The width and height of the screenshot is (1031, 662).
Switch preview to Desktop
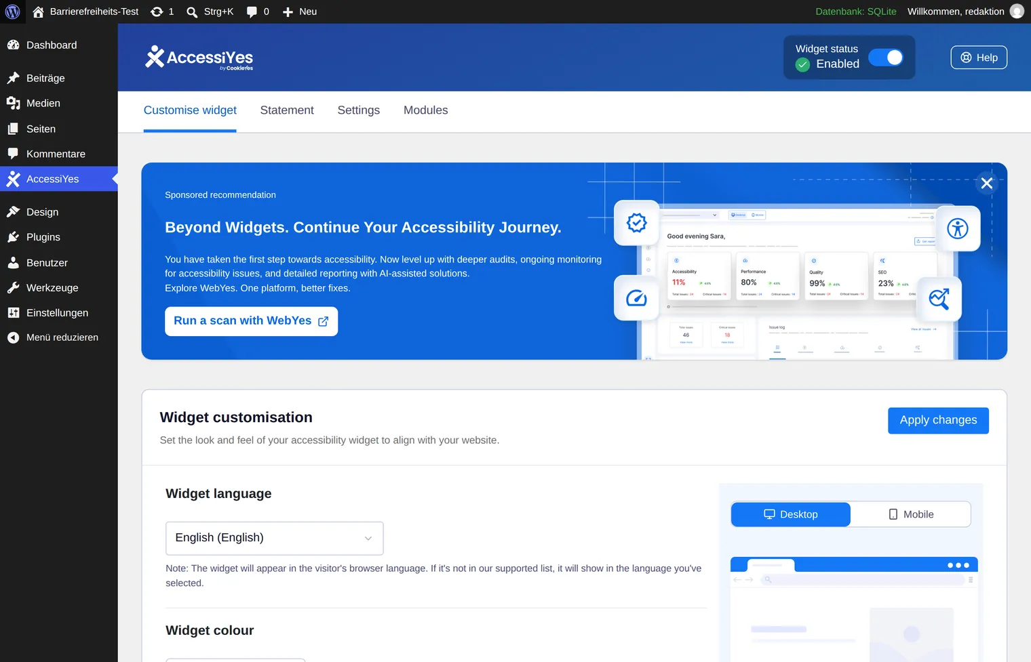pyautogui.click(x=791, y=514)
